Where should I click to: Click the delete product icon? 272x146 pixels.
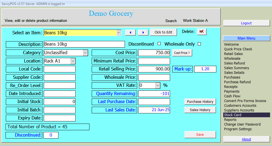click(202, 32)
